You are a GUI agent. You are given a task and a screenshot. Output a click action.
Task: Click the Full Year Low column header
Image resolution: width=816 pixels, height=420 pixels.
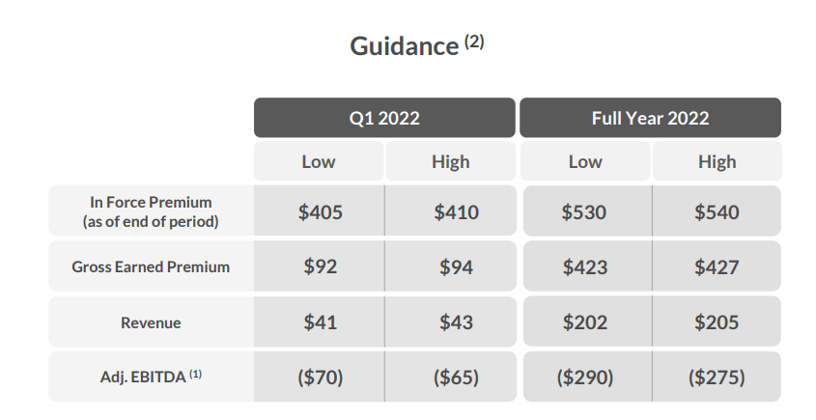[x=585, y=161]
